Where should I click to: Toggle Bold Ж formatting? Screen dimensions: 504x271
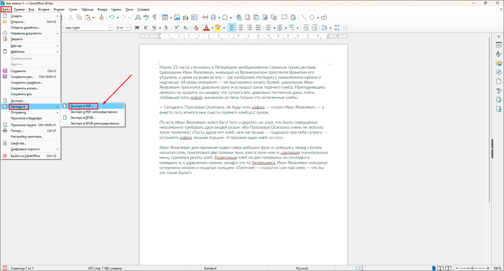[137, 28]
